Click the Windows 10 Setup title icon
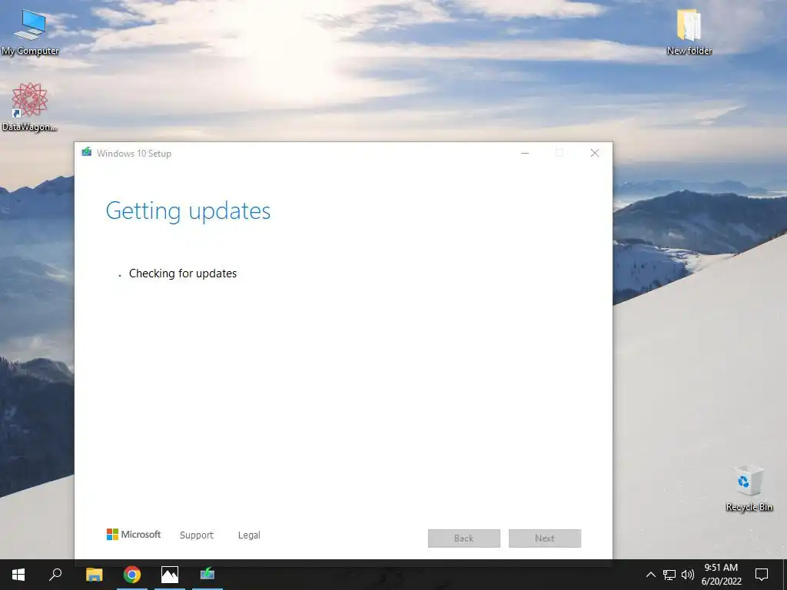Screen dimensions: 787x590 pos(87,152)
